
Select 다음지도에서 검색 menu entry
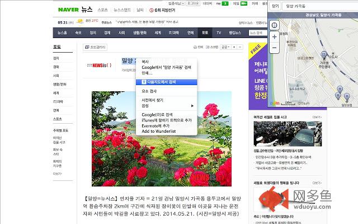[167, 82]
